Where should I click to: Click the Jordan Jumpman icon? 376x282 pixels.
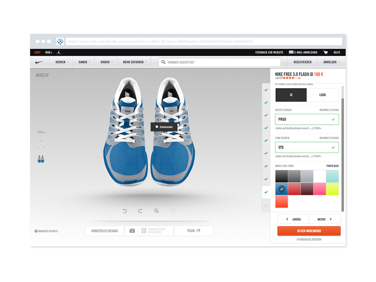[59, 52]
